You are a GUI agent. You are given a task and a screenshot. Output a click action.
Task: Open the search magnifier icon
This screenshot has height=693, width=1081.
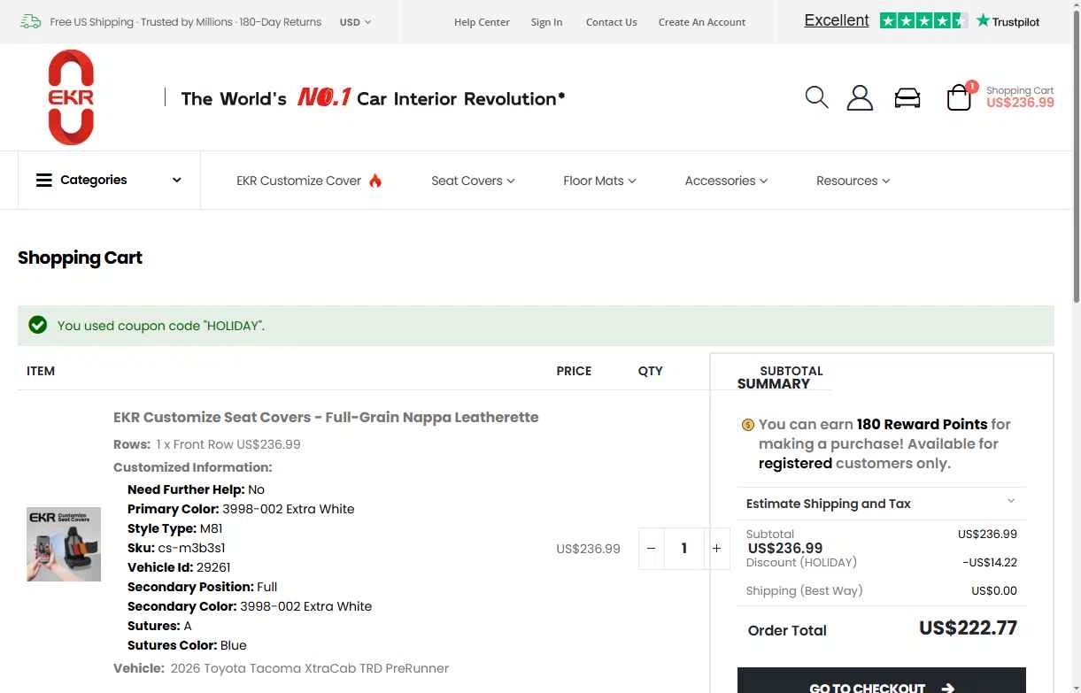click(816, 97)
